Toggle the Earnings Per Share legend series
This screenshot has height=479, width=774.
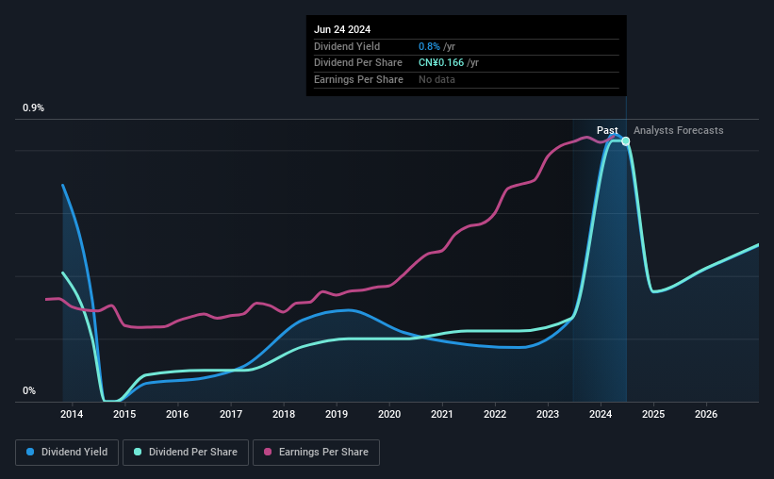[316, 453]
